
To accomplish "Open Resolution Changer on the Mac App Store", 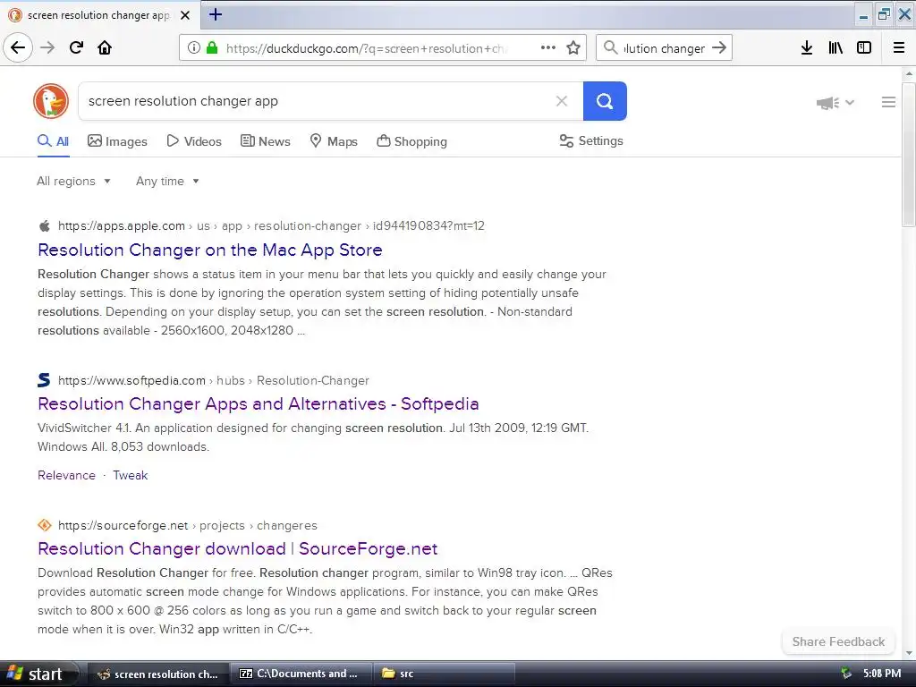I will 209,250.
